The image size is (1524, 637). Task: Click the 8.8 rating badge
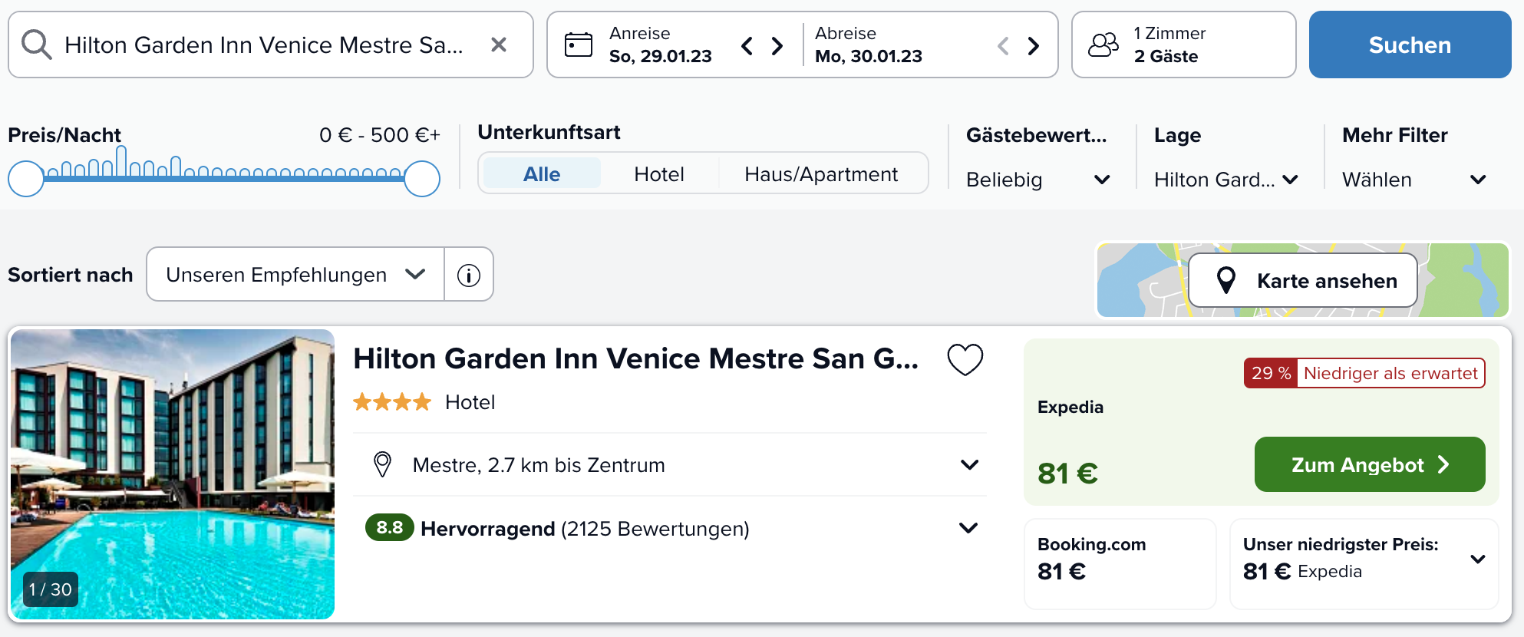(390, 527)
